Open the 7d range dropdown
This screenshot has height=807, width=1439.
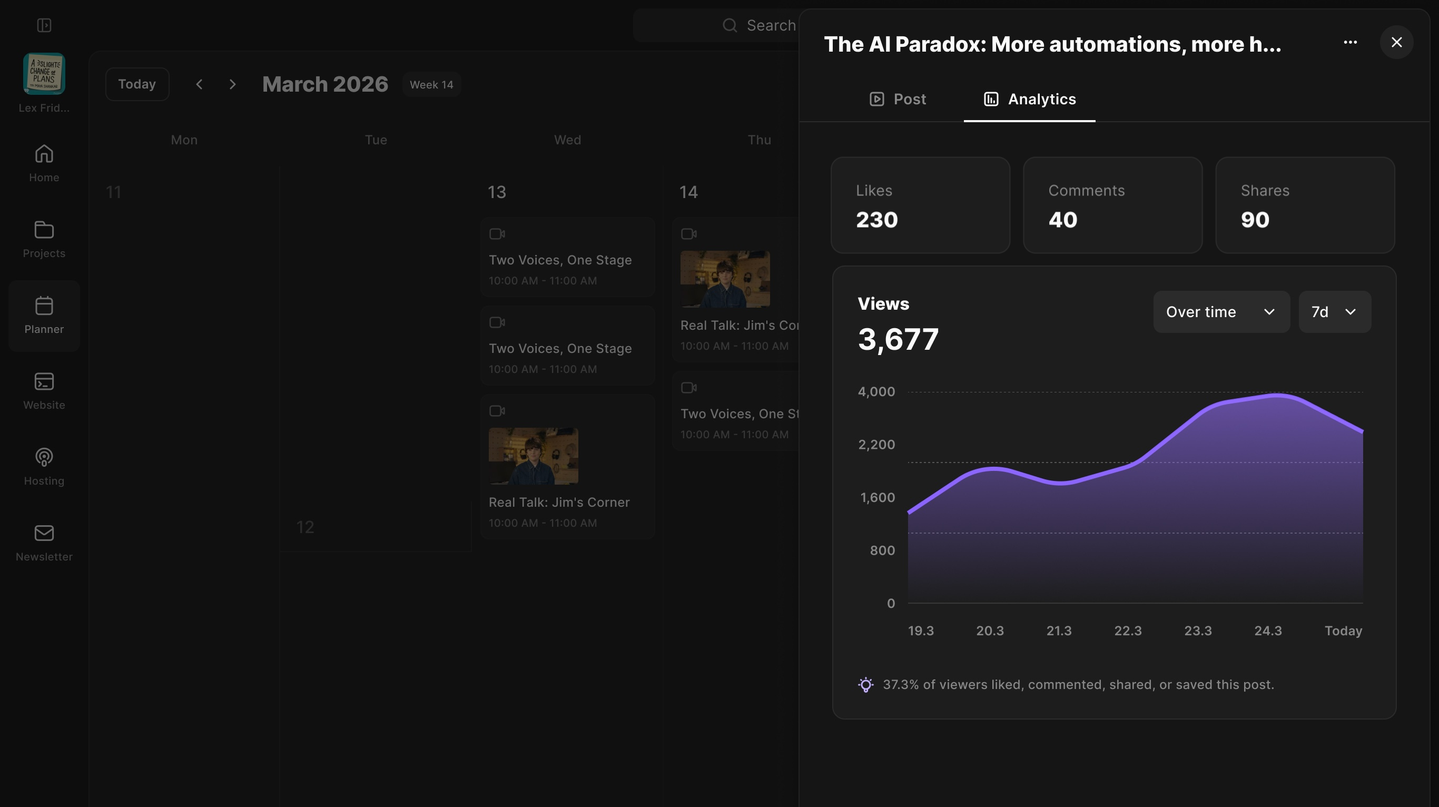(x=1335, y=312)
